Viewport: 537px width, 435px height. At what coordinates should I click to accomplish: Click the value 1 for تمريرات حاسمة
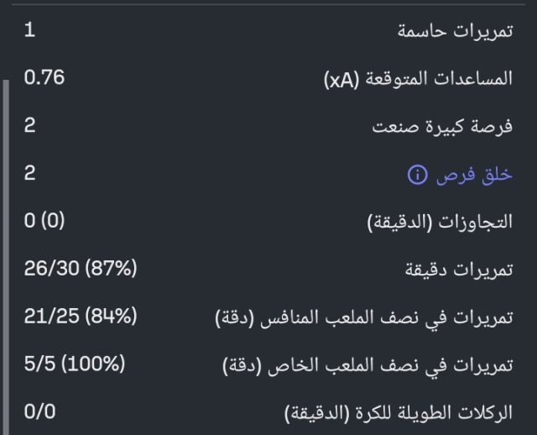point(30,31)
